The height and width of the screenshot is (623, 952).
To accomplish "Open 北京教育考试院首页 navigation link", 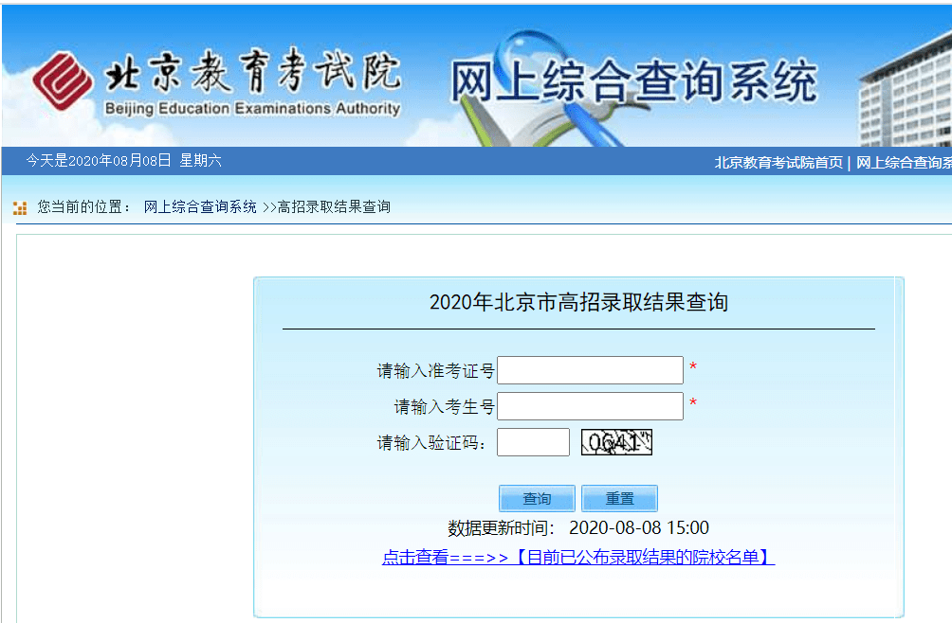I will point(778,163).
